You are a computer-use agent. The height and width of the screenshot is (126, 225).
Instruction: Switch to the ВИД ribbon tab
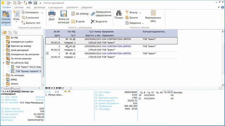(28, 7)
